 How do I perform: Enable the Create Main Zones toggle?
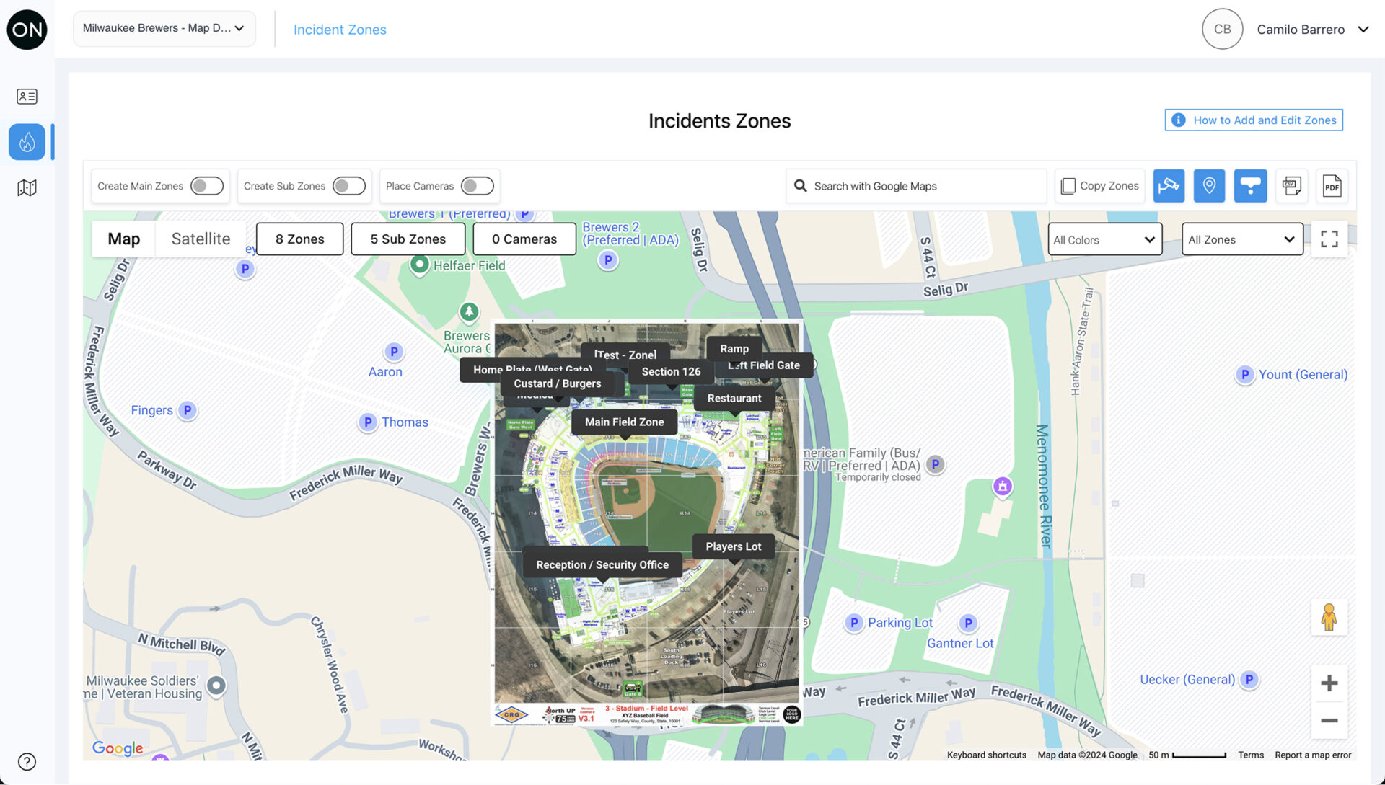point(206,186)
